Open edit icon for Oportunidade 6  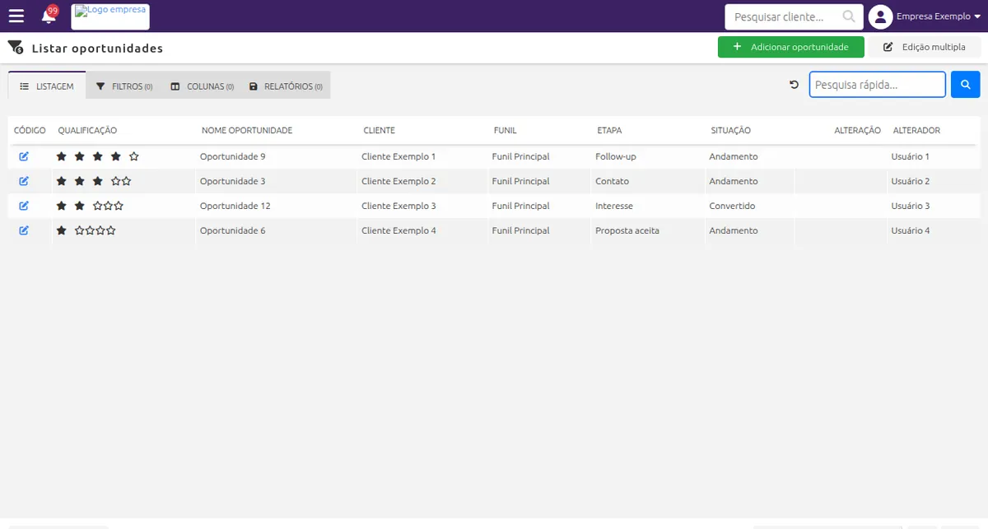(24, 230)
